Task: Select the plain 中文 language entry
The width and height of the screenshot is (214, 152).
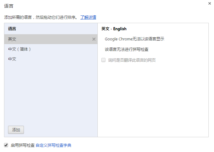Action: [51, 59]
